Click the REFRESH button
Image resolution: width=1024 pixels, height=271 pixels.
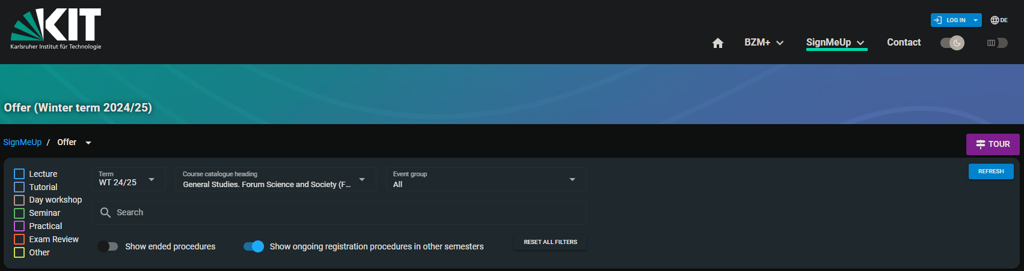(x=991, y=171)
